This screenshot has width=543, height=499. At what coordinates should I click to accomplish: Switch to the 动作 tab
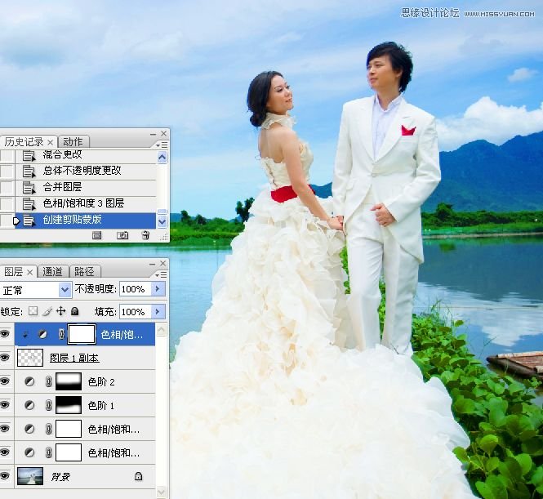[73, 141]
